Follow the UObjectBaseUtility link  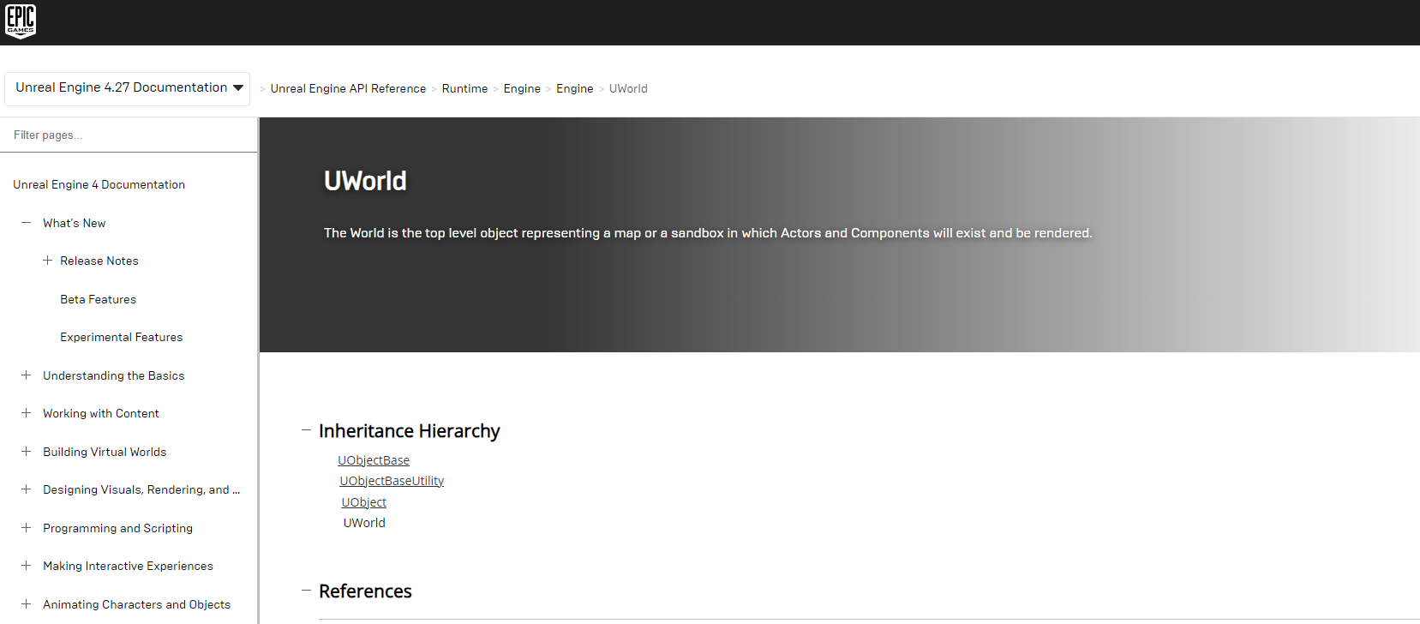[392, 481]
